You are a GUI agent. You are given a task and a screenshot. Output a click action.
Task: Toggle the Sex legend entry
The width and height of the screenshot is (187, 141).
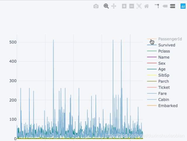pos(156,63)
